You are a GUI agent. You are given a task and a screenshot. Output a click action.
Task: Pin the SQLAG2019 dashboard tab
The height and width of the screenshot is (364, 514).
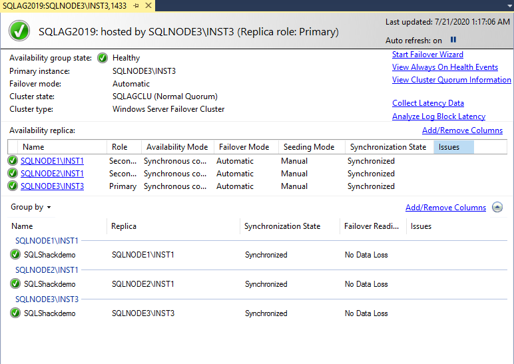[136, 5]
